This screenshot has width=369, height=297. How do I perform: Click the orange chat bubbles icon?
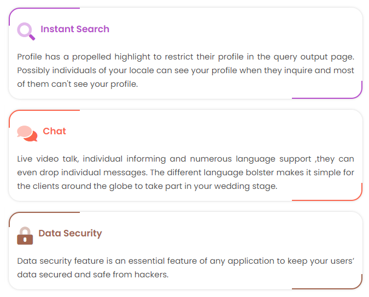(x=27, y=133)
